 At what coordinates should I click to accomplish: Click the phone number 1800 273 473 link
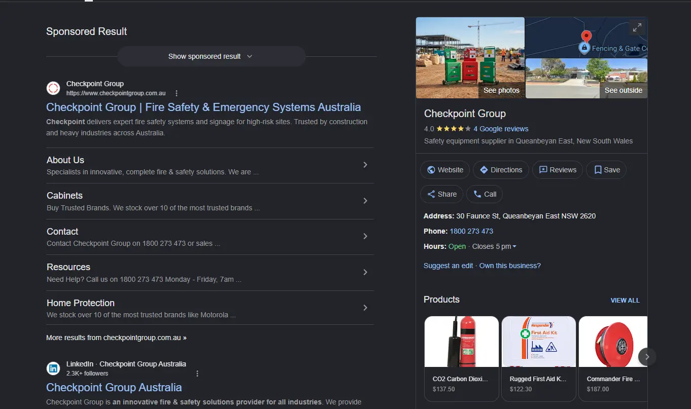coord(471,231)
